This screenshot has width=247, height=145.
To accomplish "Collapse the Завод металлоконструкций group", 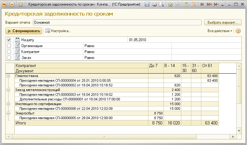I will pos(8,90).
